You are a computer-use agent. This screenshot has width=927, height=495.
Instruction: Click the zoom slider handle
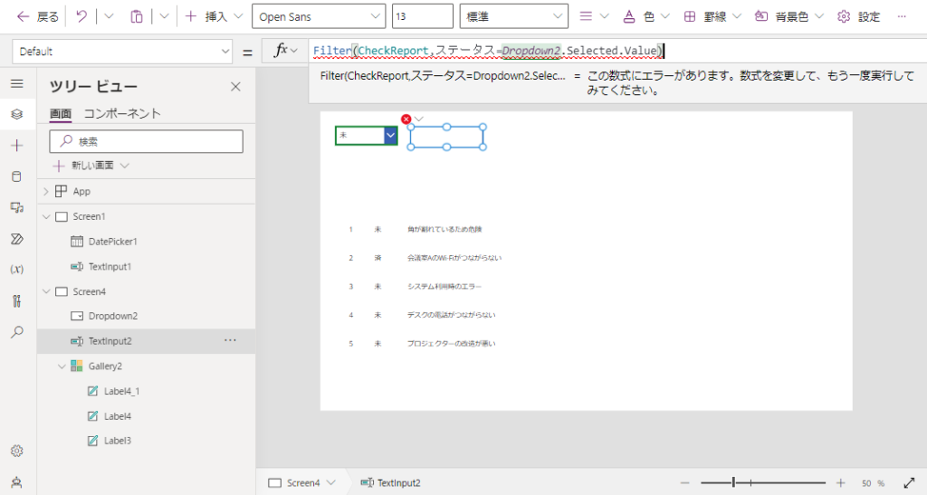(x=733, y=482)
